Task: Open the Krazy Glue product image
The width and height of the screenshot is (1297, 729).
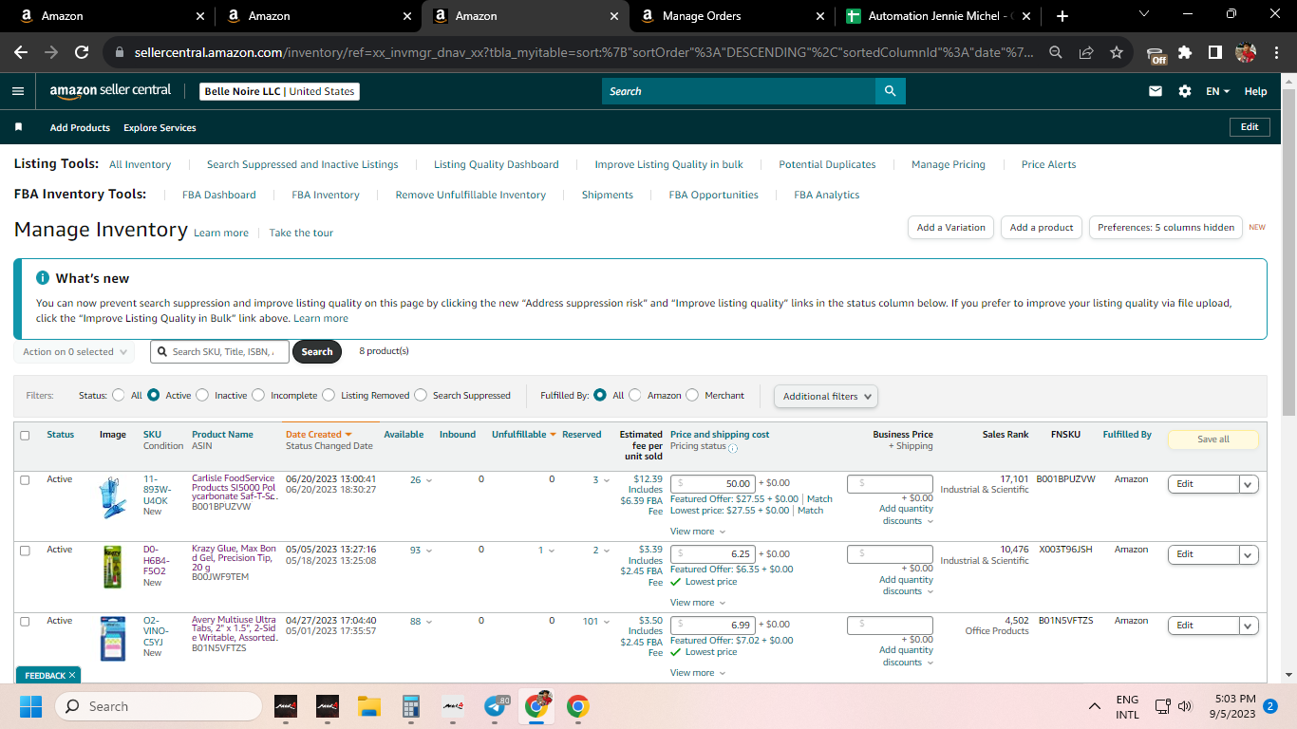Action: click(x=112, y=567)
